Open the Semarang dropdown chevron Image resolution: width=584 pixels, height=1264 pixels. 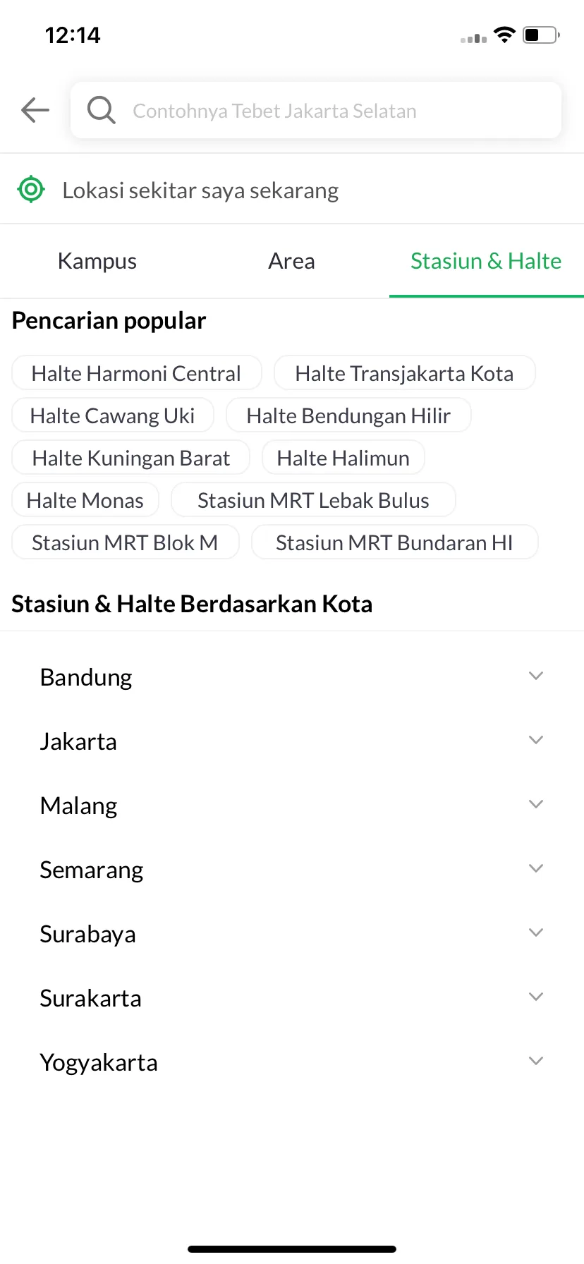point(536,868)
